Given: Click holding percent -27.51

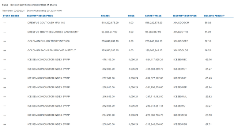Looking at the screenshot, I should 208,124.
